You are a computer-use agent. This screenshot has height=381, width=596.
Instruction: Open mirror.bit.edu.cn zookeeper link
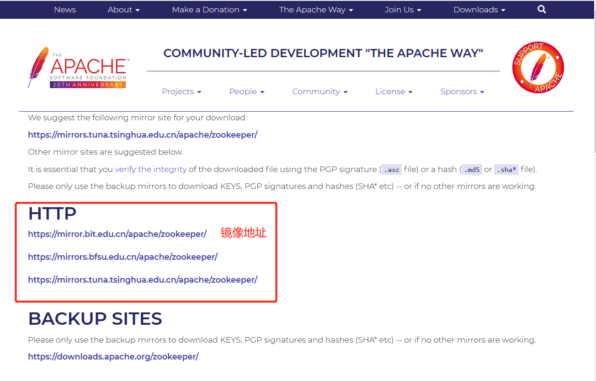(x=117, y=234)
